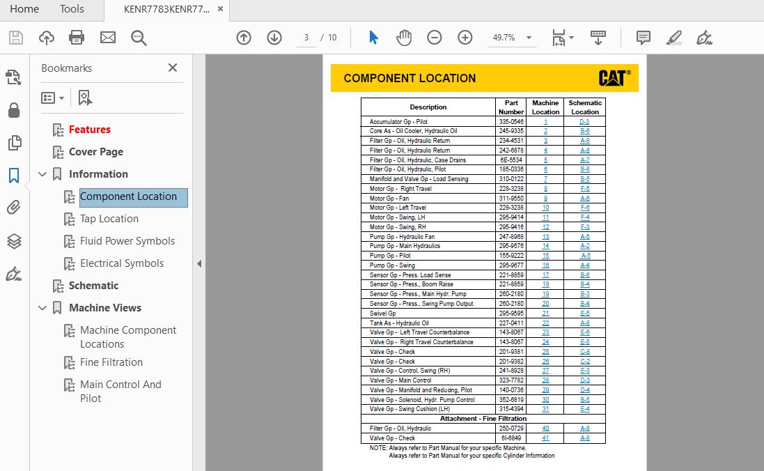This screenshot has width=764, height=471.
Task: Open the Sign document tool
Action: click(x=704, y=38)
